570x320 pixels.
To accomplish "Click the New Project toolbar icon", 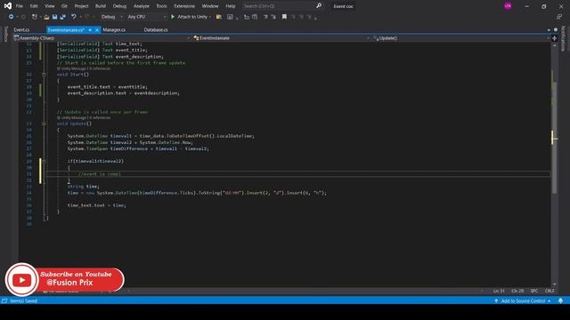I will coord(35,17).
